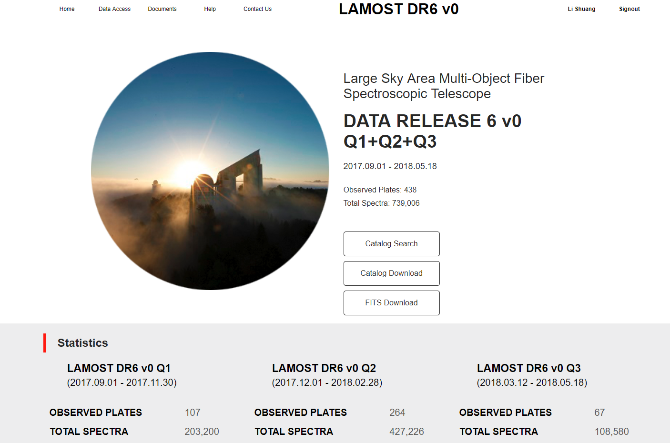Click the date range 2017.09.01 - 2018.05.18
670x443 pixels.
(x=390, y=166)
